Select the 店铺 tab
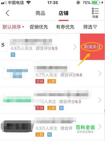This screenshot has width=105, height=141. click(63, 13)
